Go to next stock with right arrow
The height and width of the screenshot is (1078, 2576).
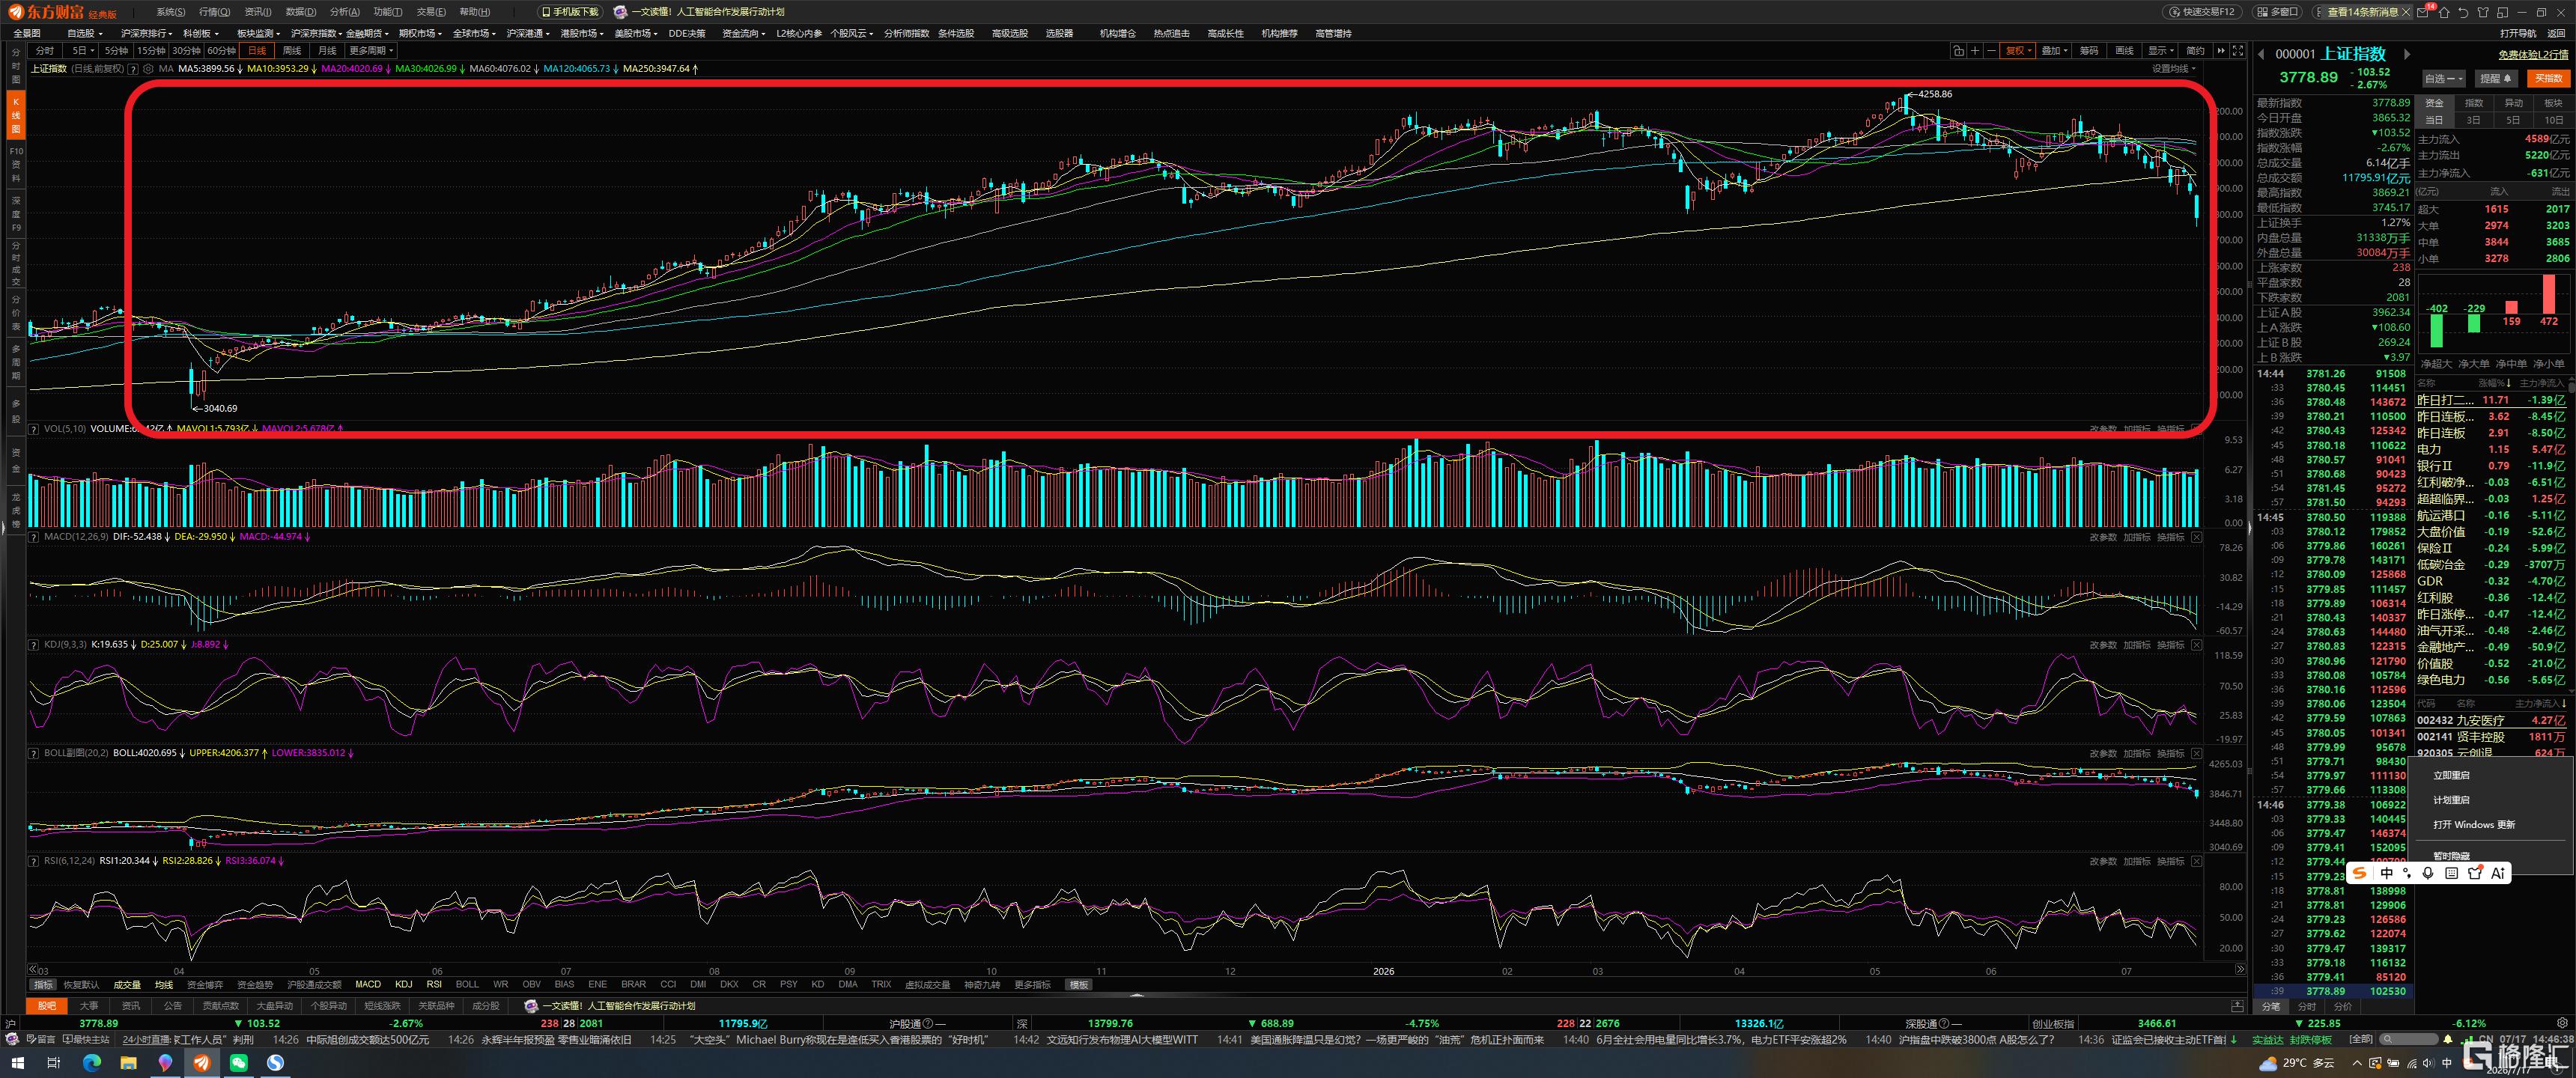click(2407, 54)
